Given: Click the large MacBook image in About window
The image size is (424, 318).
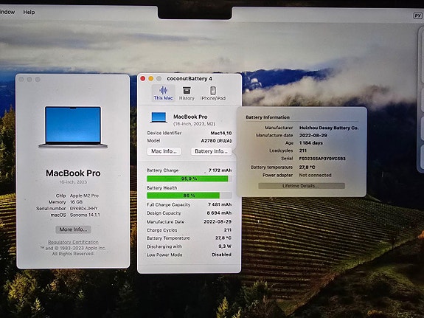Looking at the screenshot, I should (73, 127).
